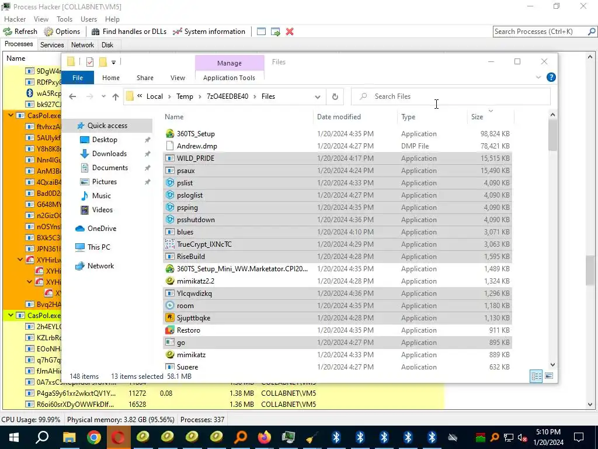The width and height of the screenshot is (598, 449).
Task: Collapse the yellow-green CasPol.exe process tree
Action: coord(11,315)
